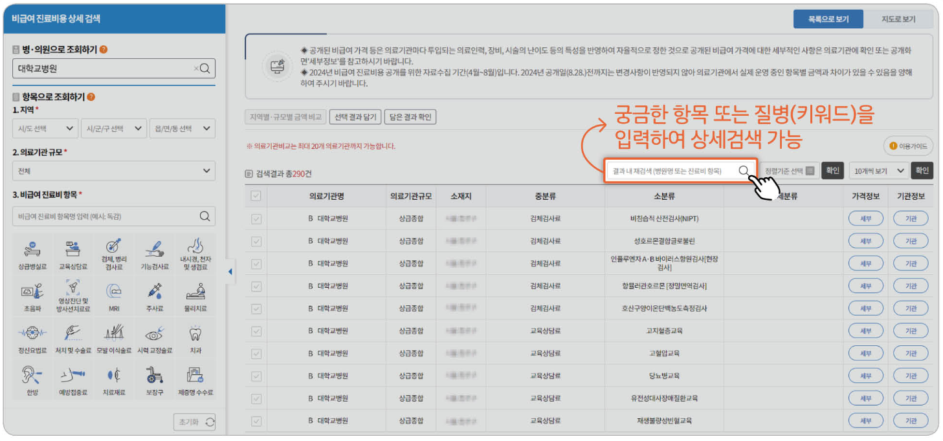
Task: Click the 담은 결과 확인 button
Action: click(x=410, y=117)
